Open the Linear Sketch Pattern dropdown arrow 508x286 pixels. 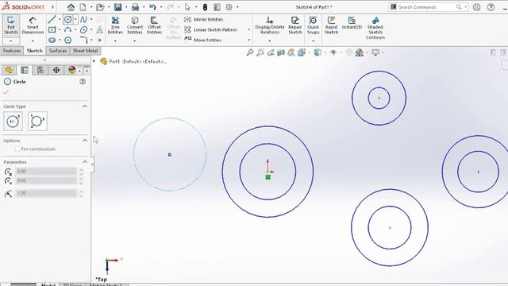click(x=248, y=29)
